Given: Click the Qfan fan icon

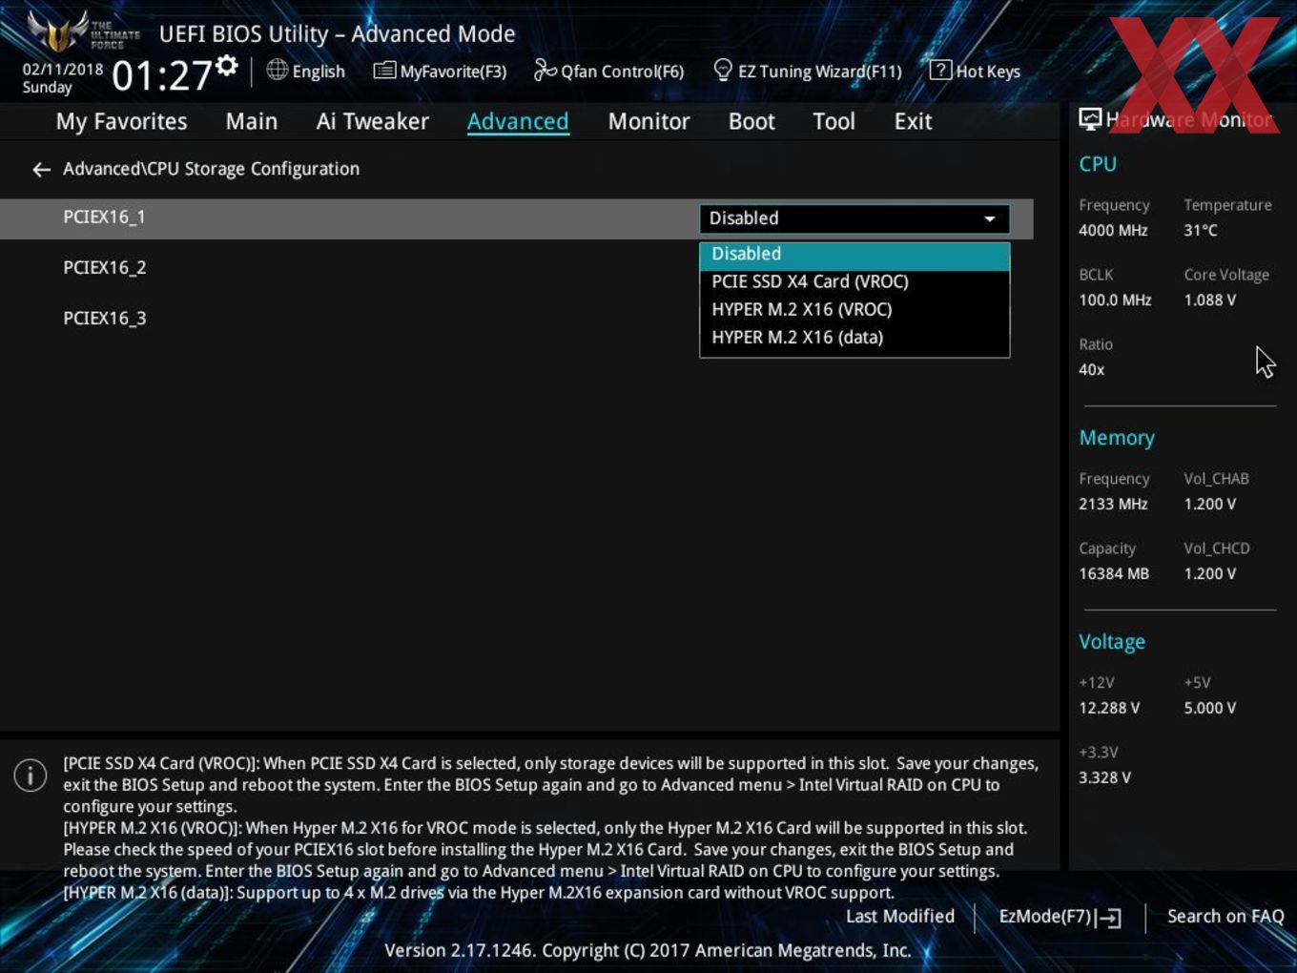Looking at the screenshot, I should (545, 71).
